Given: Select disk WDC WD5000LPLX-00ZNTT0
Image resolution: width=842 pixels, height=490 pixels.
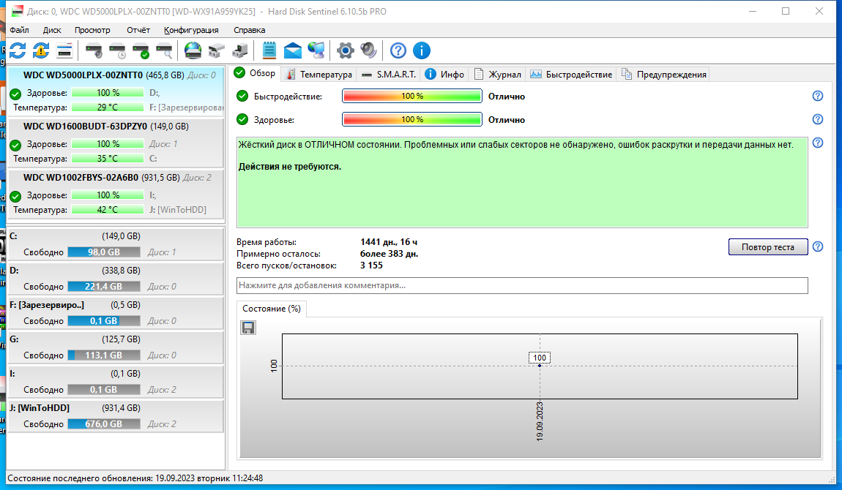Looking at the screenshot, I should click(x=116, y=91).
